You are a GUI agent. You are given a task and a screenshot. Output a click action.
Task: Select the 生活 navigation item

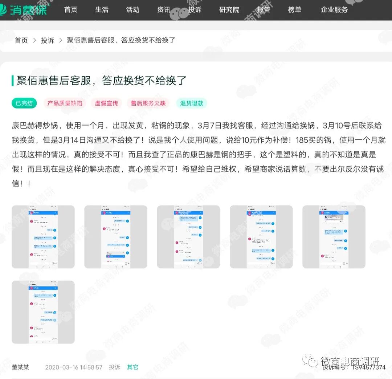coord(102,10)
